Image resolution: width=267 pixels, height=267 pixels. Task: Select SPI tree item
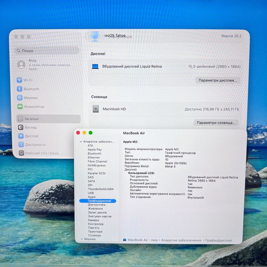click(90, 185)
